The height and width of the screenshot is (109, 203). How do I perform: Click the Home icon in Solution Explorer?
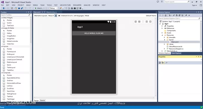click(x=166, y=15)
